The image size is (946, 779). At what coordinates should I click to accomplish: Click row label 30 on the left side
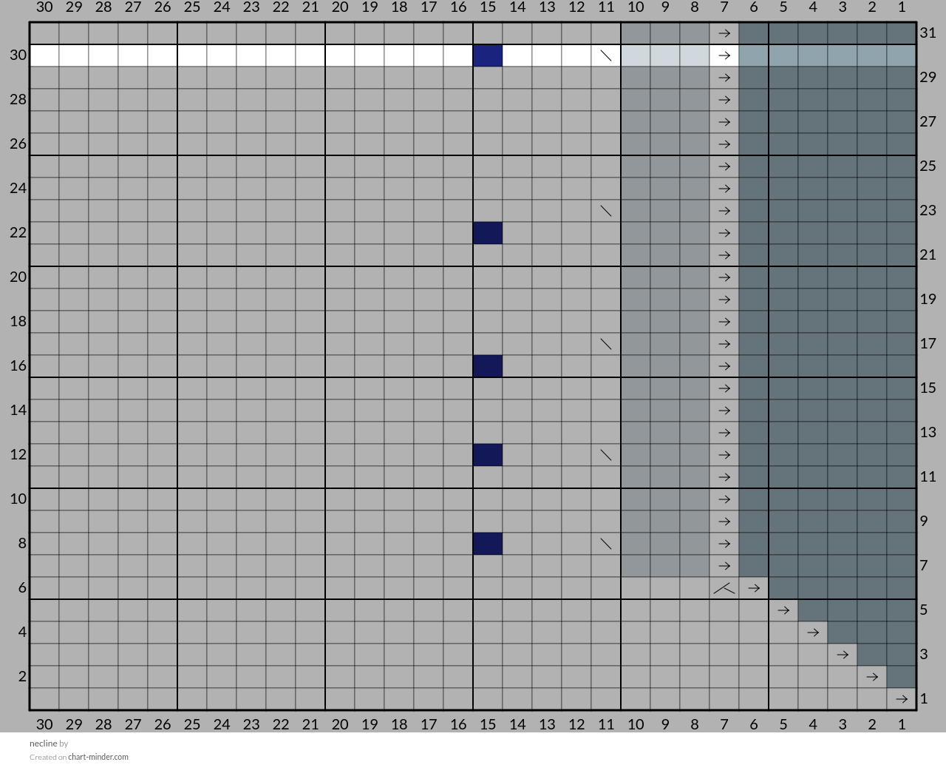pos(18,55)
